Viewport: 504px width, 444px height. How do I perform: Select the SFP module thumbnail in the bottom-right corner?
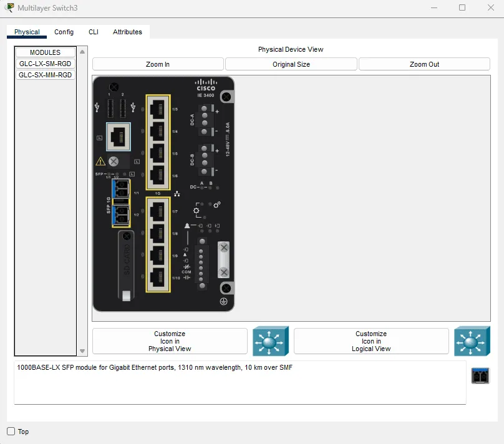tap(480, 375)
